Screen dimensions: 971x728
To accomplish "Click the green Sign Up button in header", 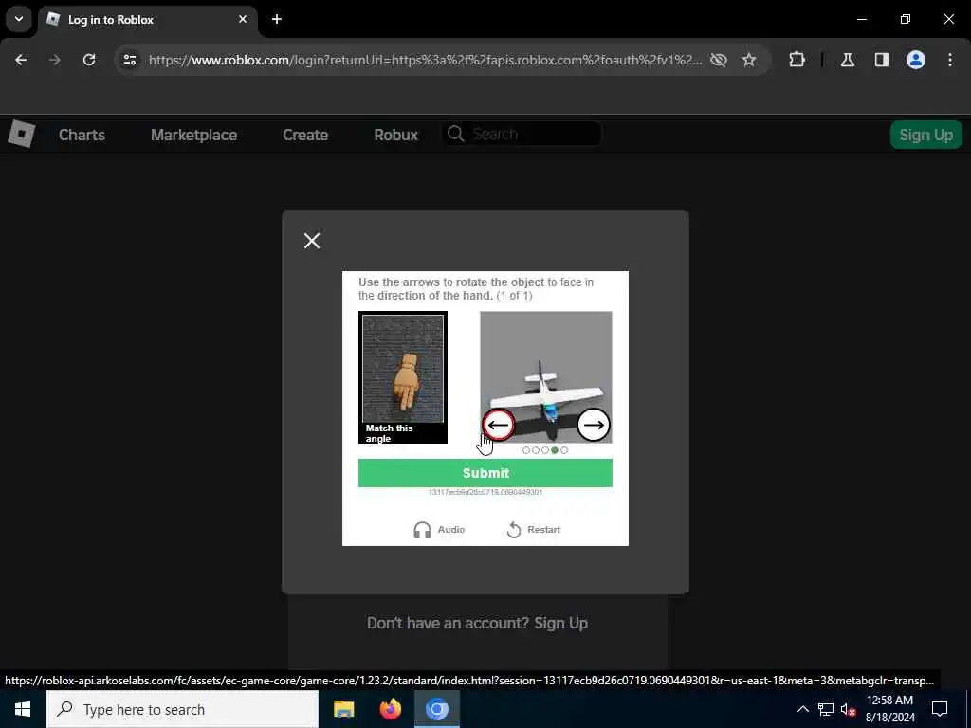I will click(925, 135).
